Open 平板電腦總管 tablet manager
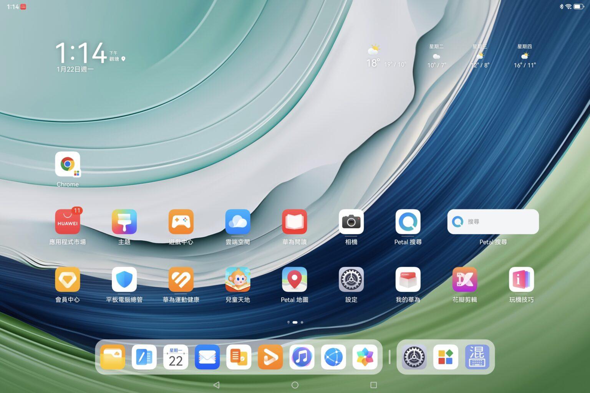The image size is (590, 393). 124,280
